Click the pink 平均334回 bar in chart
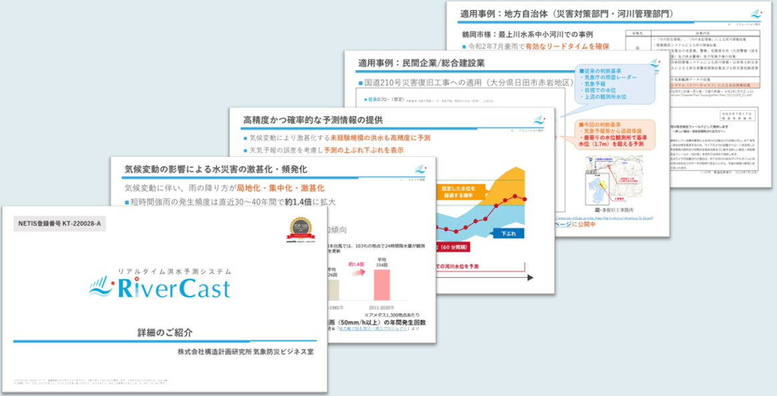Screen dimensions: 777x396 click(x=381, y=284)
